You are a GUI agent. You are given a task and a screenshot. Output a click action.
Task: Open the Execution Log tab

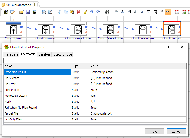click(x=63, y=54)
